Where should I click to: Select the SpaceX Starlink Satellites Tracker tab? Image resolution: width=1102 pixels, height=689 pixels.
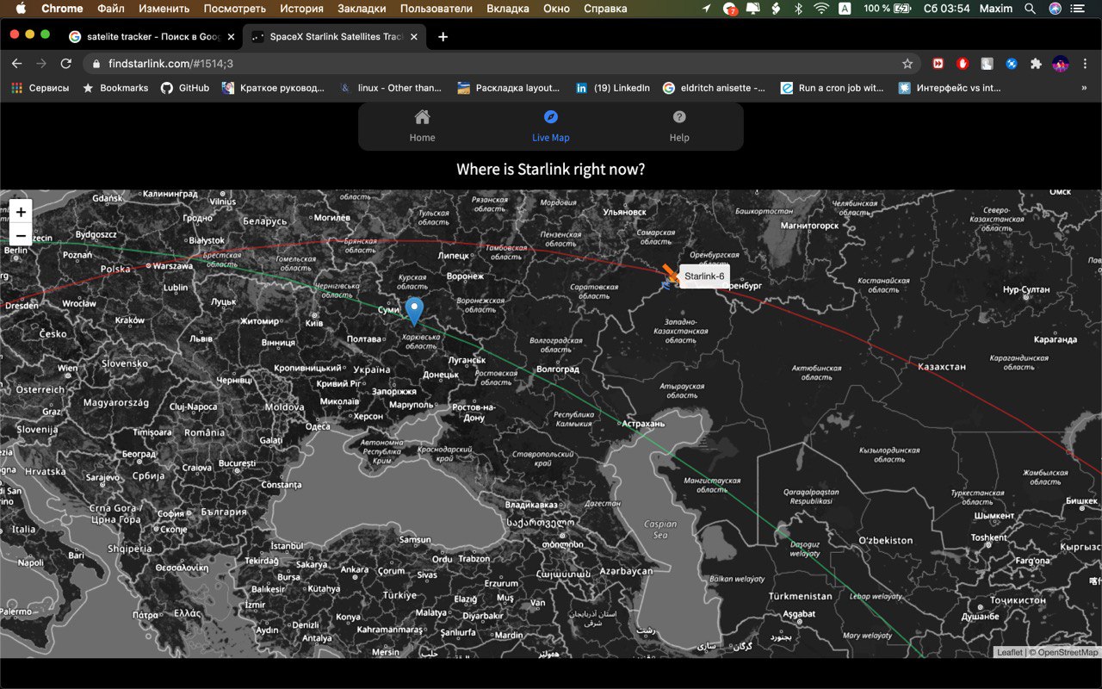coord(334,37)
